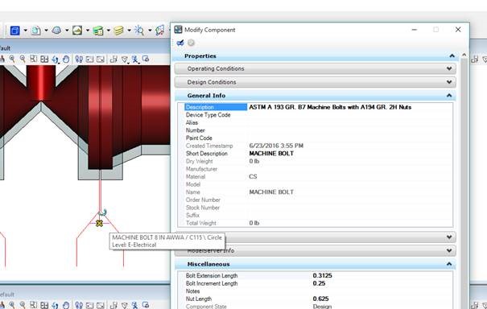Select the Description property row
487x309 pixels.
(x=316, y=107)
